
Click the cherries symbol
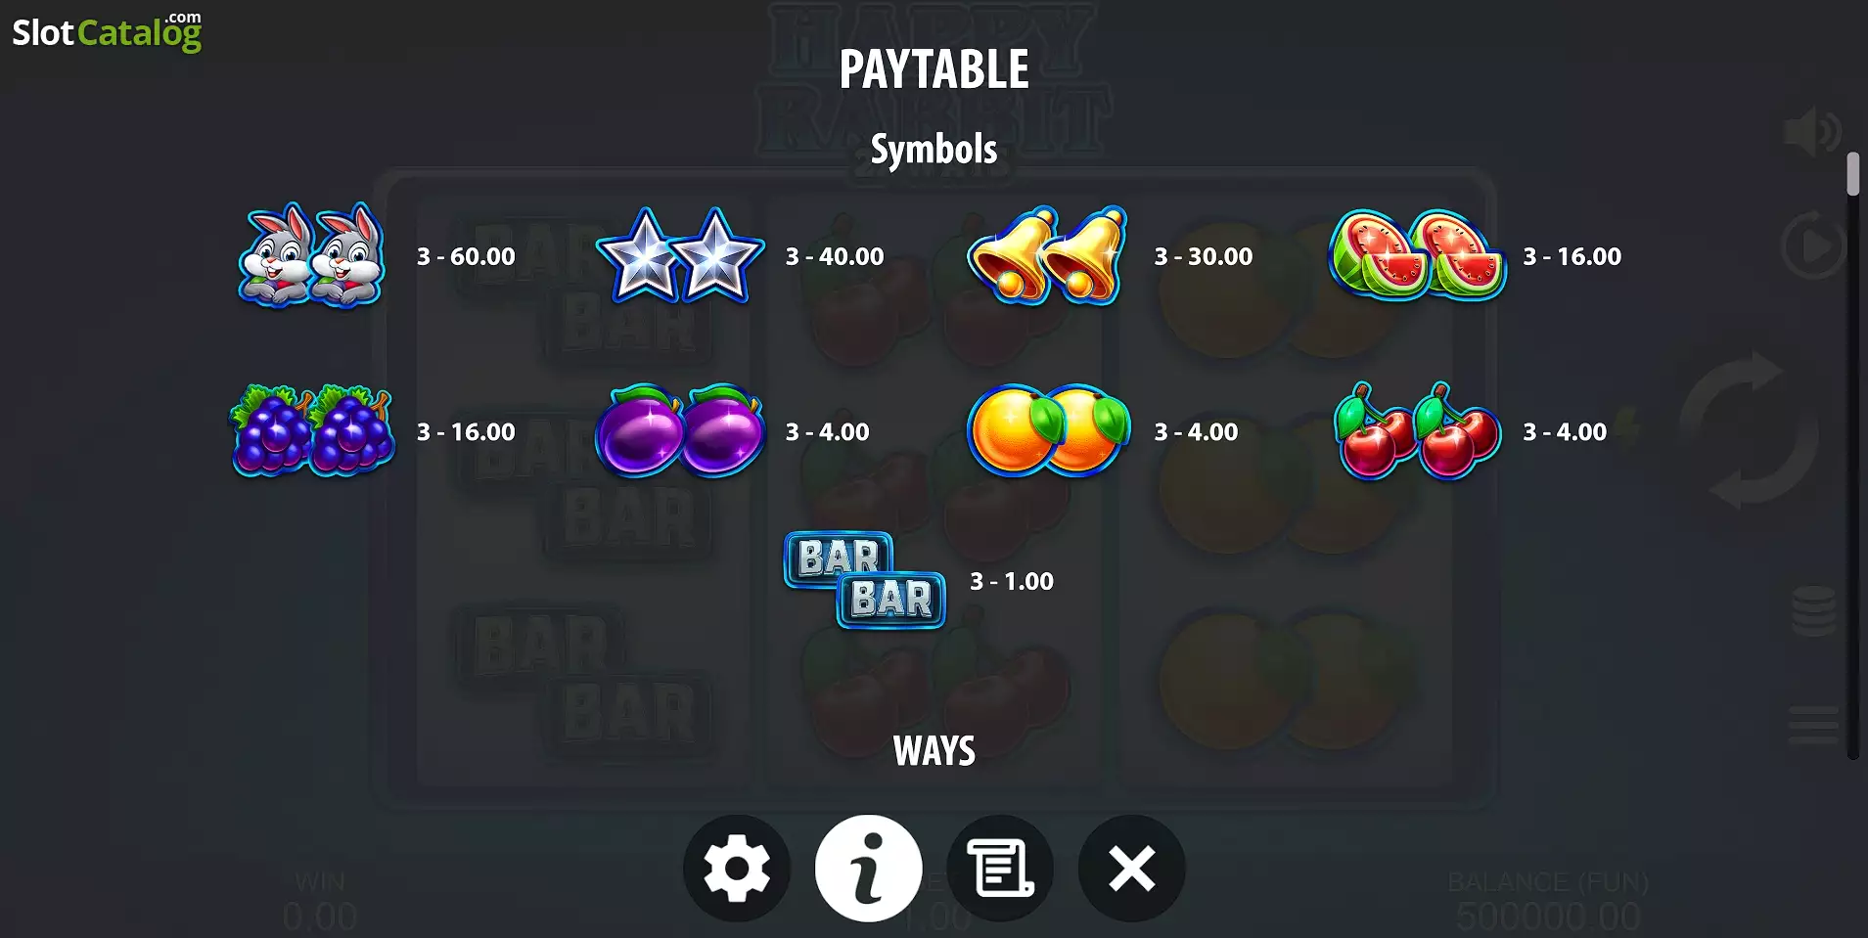tap(1417, 430)
